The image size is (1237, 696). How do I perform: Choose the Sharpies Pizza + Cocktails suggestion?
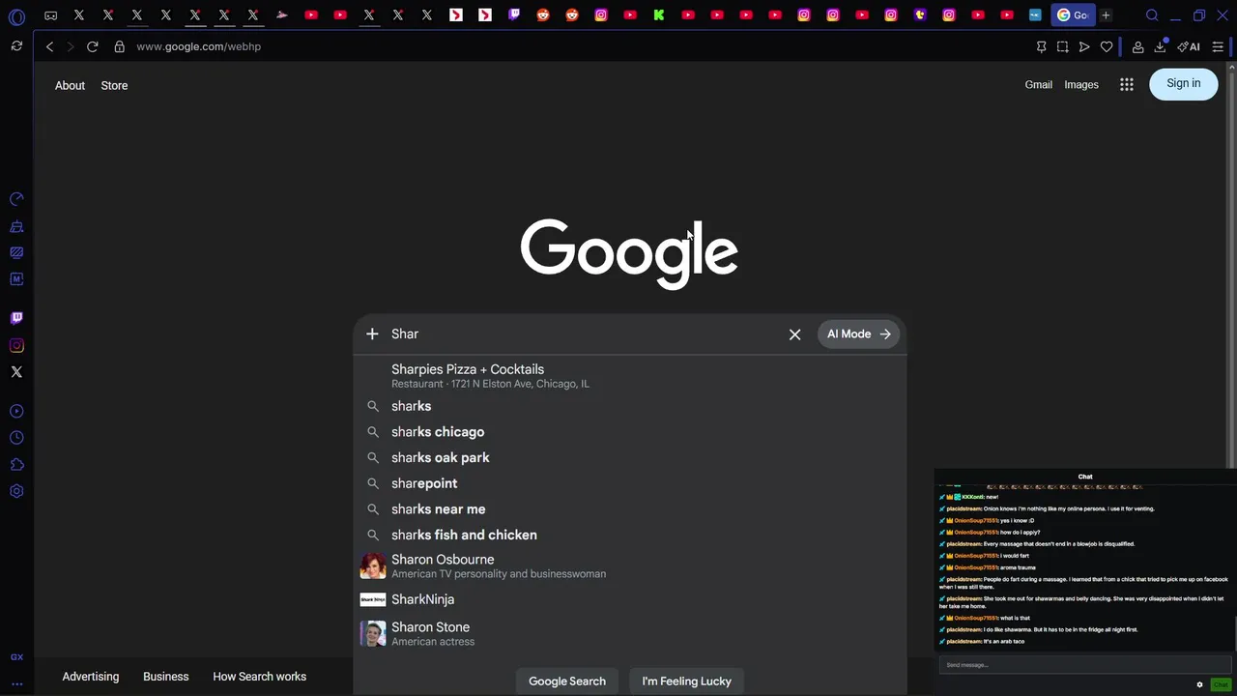[630, 376]
